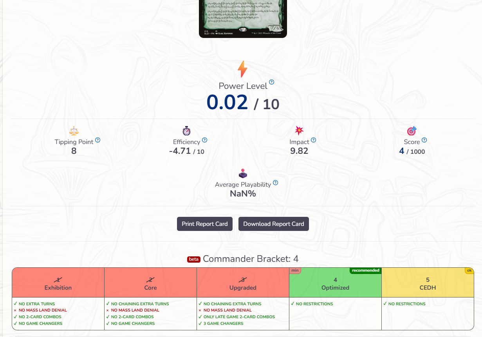
Task: Open the Power Level help tooltip icon
Action: click(272, 82)
